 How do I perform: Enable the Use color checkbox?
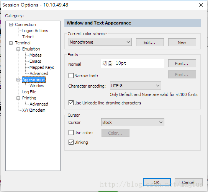(71, 133)
